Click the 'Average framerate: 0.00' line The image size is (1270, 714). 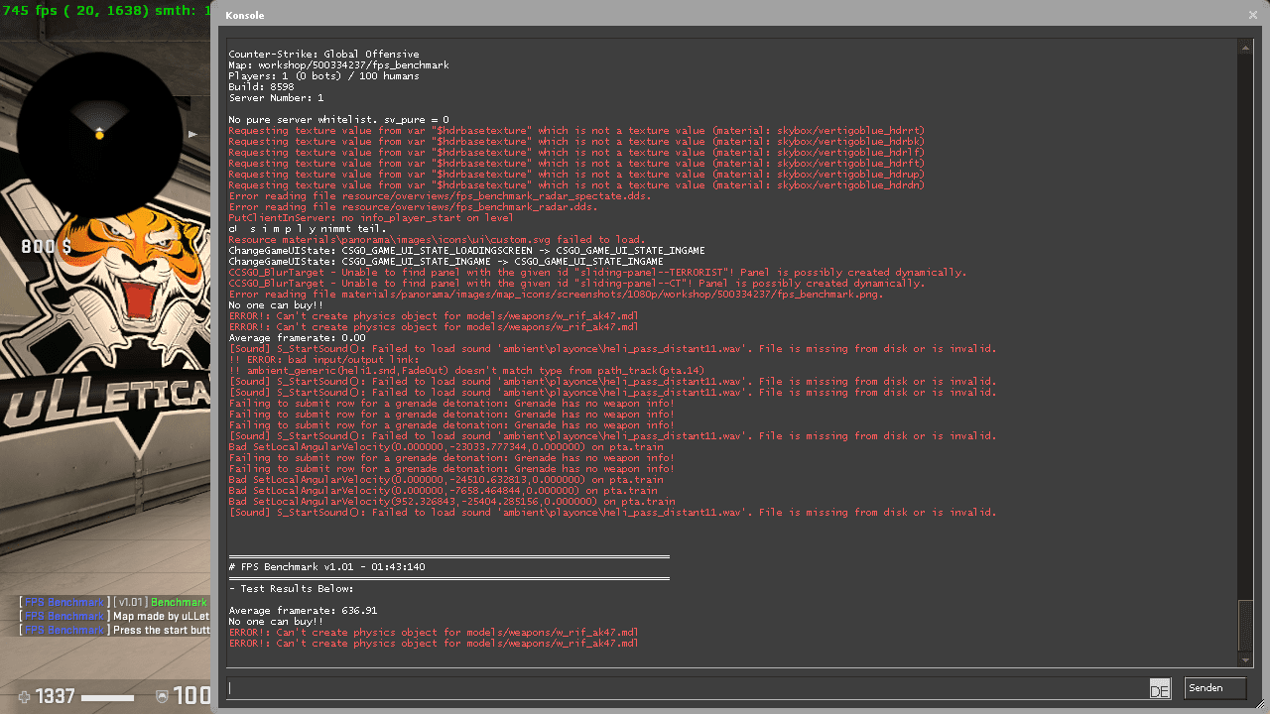coord(297,338)
